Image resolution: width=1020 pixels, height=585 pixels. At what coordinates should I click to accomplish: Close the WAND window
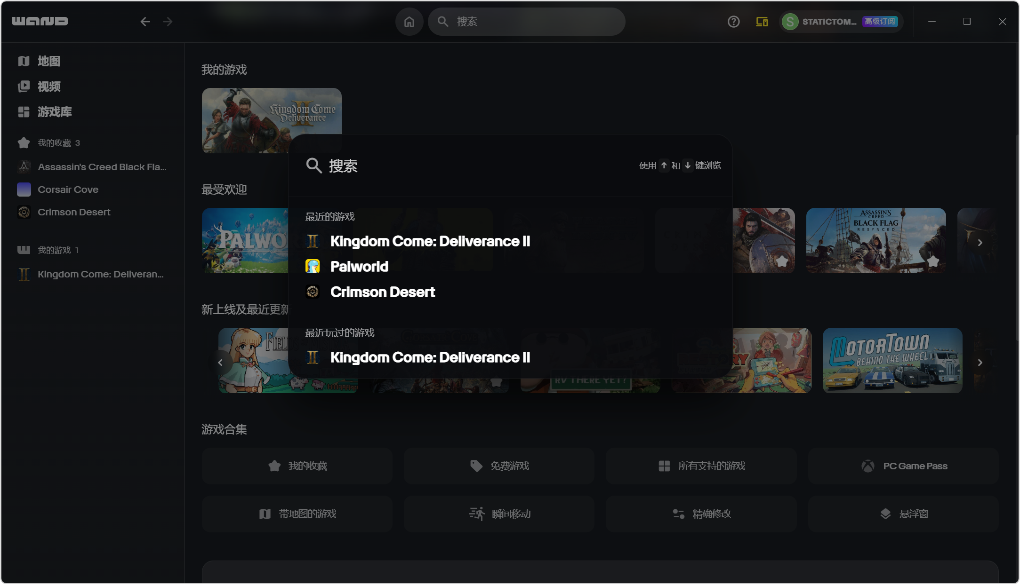coord(1003,22)
